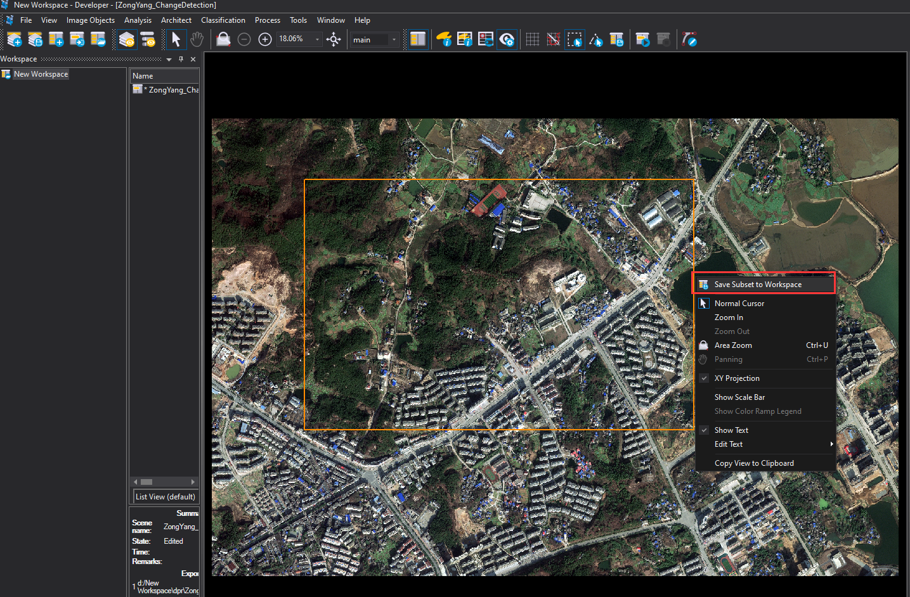The height and width of the screenshot is (597, 910).
Task: Open the Image Object Information icon
Action: click(x=444, y=39)
